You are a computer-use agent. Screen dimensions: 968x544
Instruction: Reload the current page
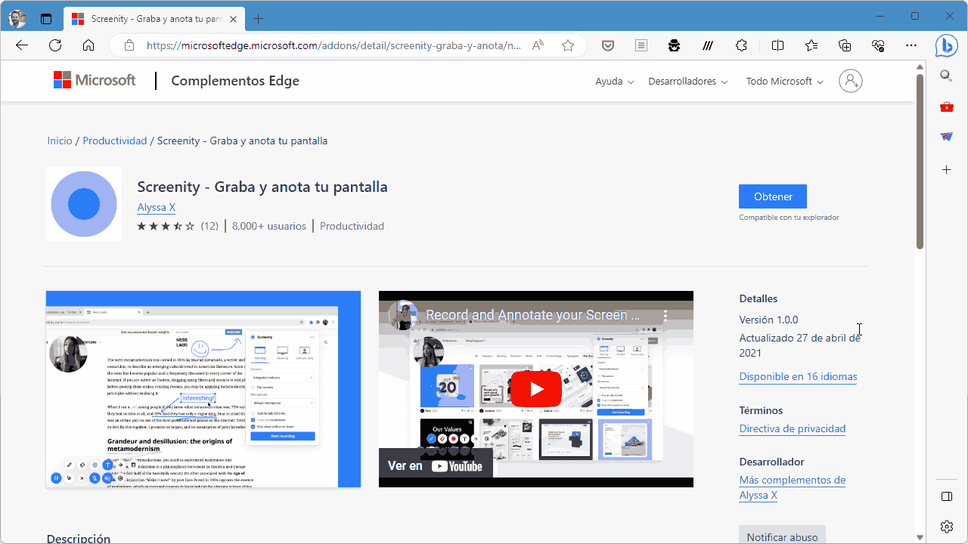pos(55,45)
